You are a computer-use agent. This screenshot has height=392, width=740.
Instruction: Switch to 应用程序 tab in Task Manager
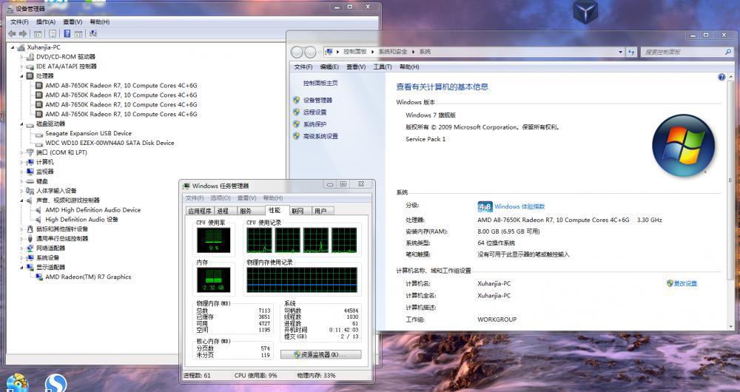coord(200,211)
